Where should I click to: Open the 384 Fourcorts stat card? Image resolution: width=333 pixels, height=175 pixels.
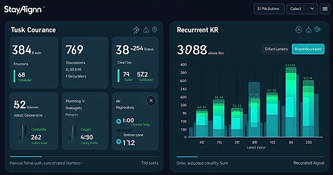coord(34,63)
